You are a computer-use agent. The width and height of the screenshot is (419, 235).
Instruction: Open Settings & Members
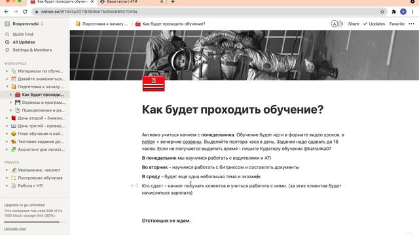pyautogui.click(x=32, y=50)
